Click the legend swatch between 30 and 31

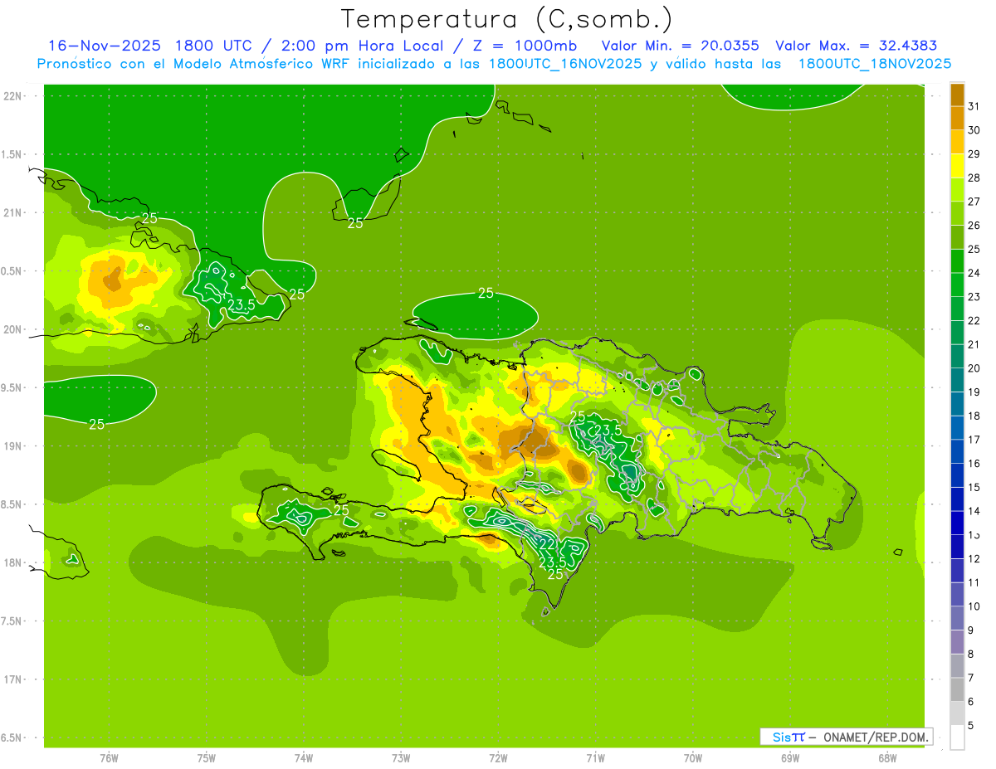point(957,118)
